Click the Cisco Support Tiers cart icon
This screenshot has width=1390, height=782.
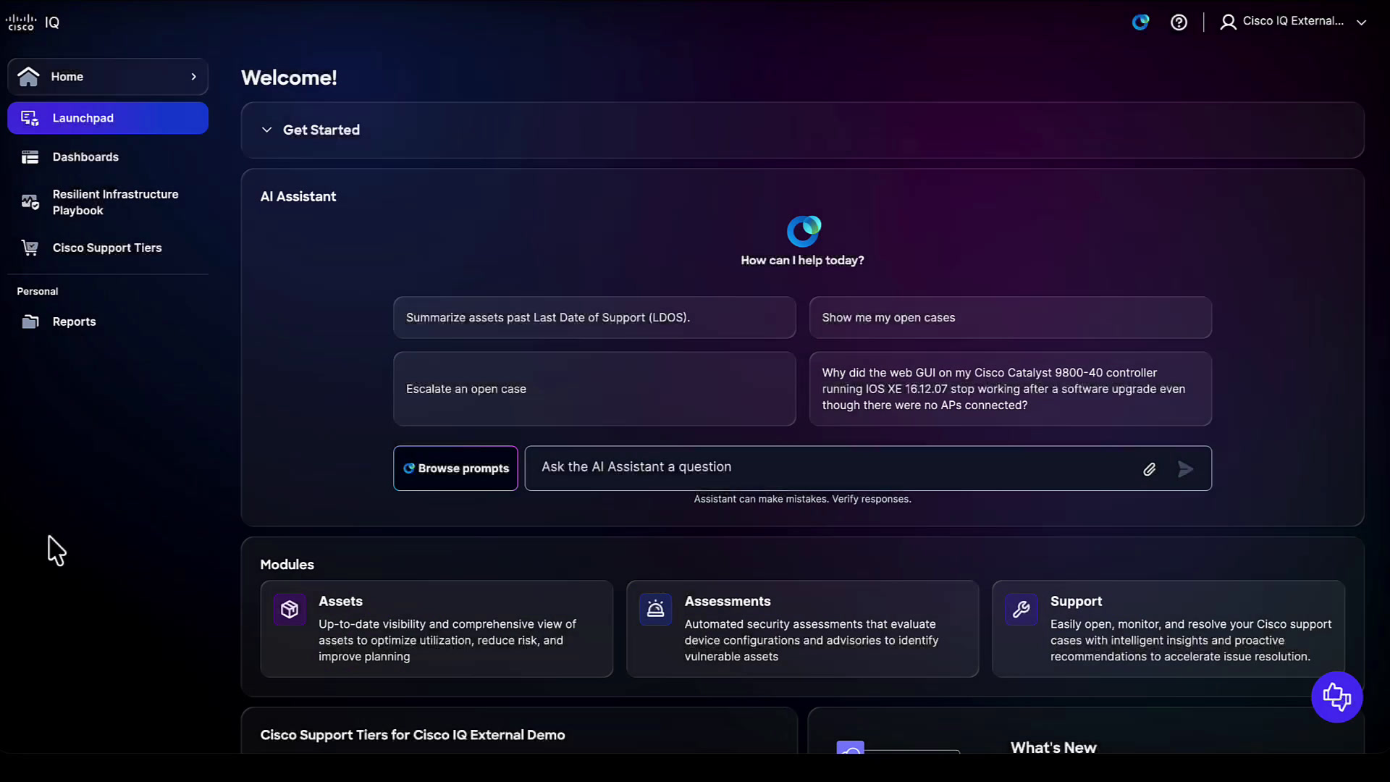30,248
